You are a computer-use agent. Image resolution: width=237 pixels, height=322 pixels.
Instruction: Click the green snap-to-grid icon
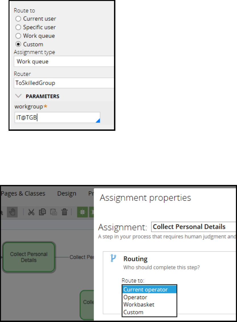click(x=82, y=212)
